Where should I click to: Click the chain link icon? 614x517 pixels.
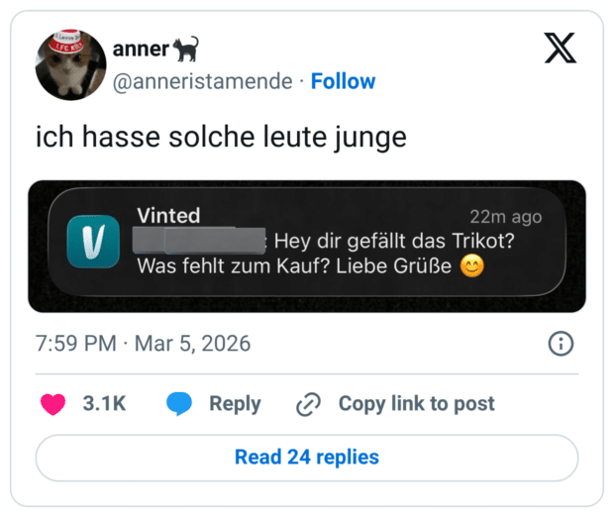(x=309, y=404)
